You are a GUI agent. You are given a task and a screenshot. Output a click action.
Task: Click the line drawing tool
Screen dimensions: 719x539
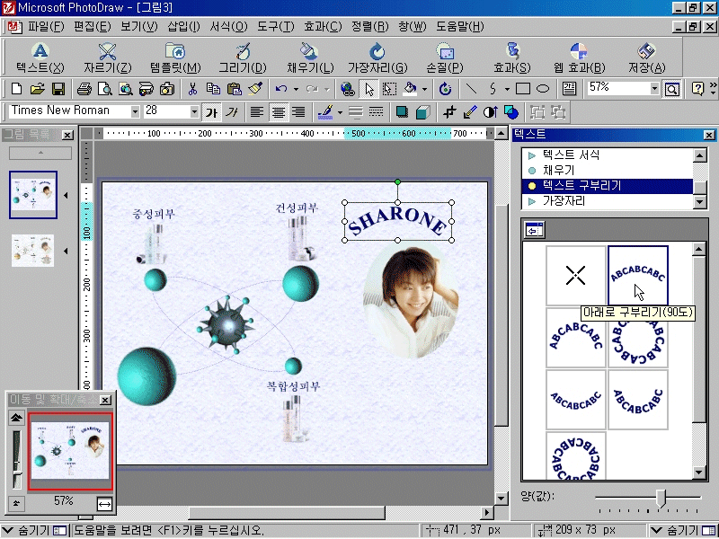coord(471,88)
